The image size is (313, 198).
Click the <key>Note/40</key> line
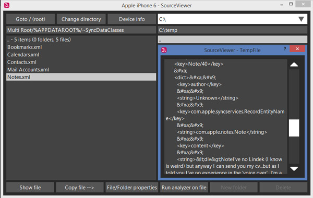click(199, 64)
